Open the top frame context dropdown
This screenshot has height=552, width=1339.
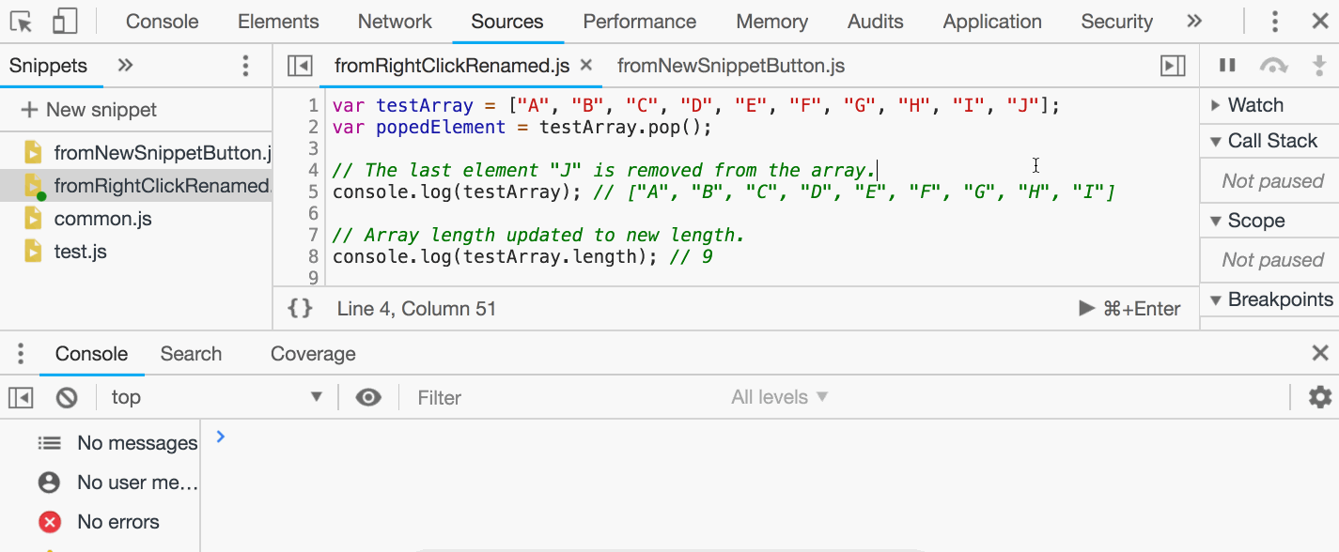coord(216,397)
